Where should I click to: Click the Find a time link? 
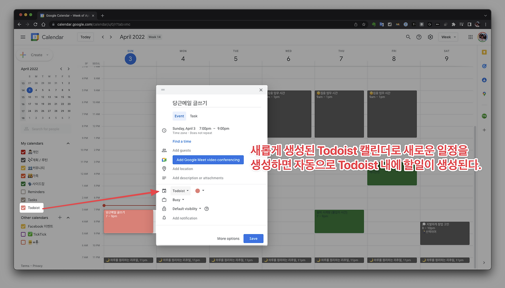[x=182, y=142]
